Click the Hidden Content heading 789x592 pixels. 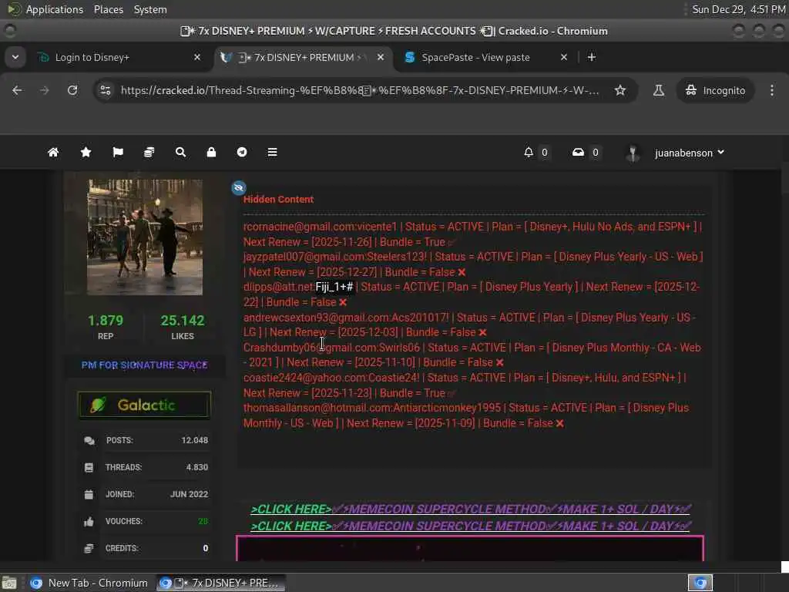click(x=278, y=200)
